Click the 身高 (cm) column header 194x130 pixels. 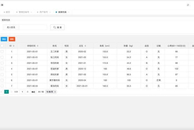pyautogui.click(x=104, y=46)
